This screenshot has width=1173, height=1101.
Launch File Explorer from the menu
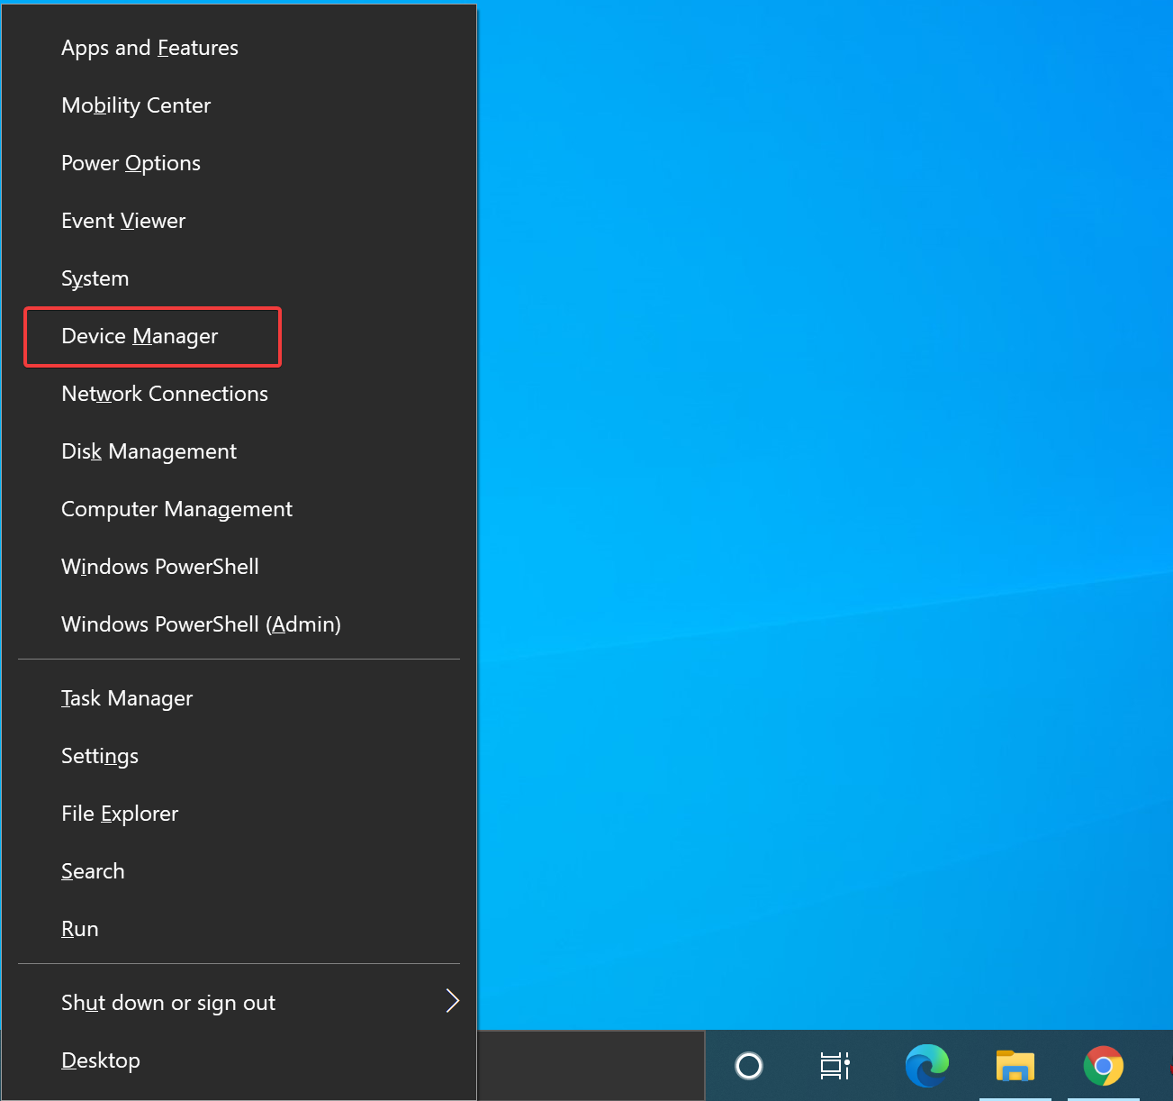[x=239, y=814]
